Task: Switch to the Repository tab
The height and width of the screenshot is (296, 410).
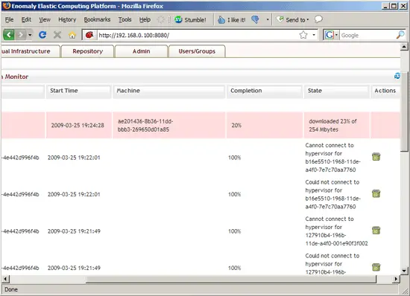Action: pyautogui.click(x=88, y=51)
